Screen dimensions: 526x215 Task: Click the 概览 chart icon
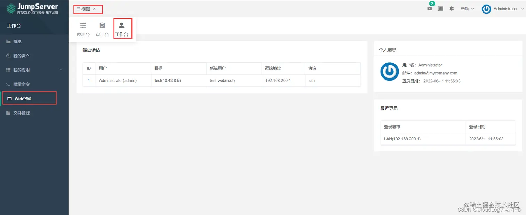point(8,41)
